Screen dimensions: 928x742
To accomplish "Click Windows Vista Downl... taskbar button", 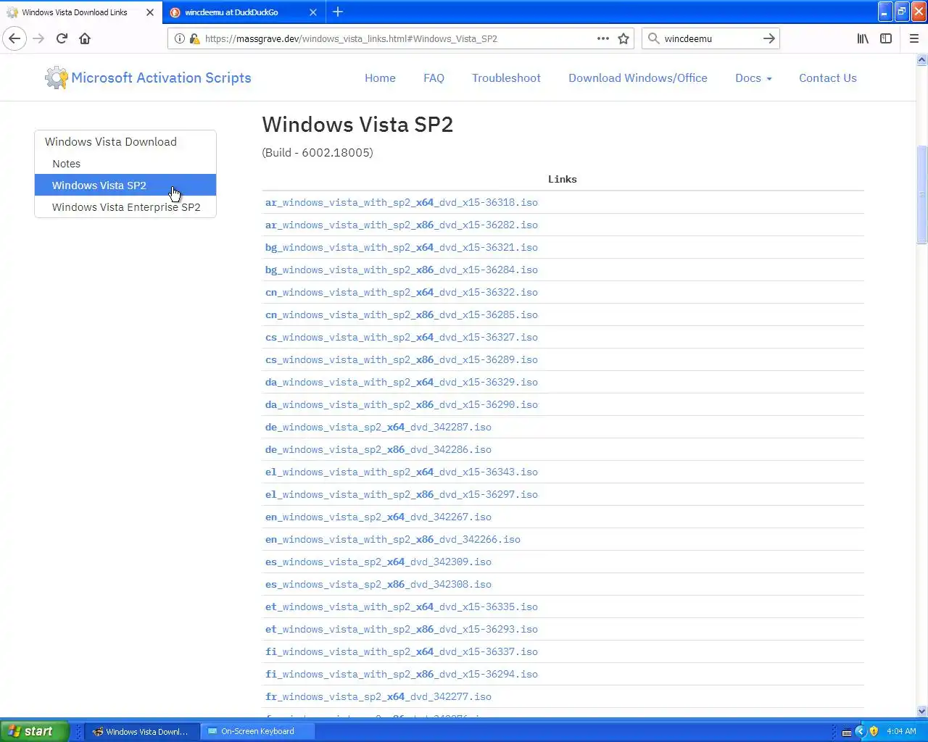I will coord(142,731).
